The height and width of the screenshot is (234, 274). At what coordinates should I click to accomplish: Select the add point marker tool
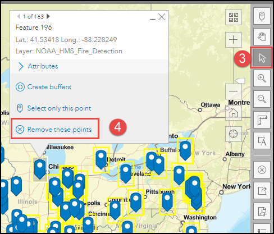pyautogui.click(x=262, y=16)
